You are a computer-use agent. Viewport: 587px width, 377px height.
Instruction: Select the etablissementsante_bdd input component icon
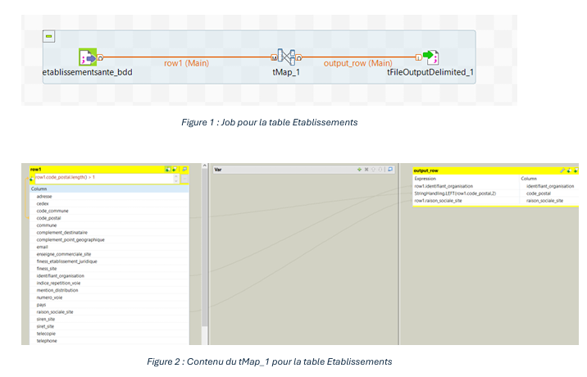click(x=88, y=57)
